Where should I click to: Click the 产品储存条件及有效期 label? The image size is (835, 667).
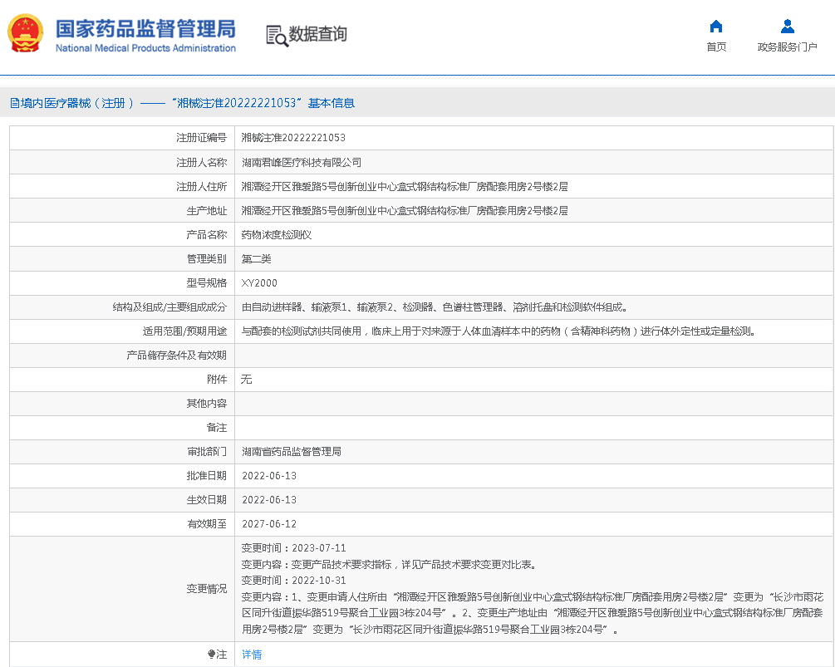point(176,355)
